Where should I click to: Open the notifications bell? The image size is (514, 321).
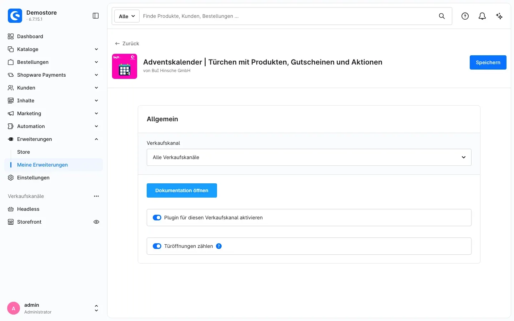[482, 16]
